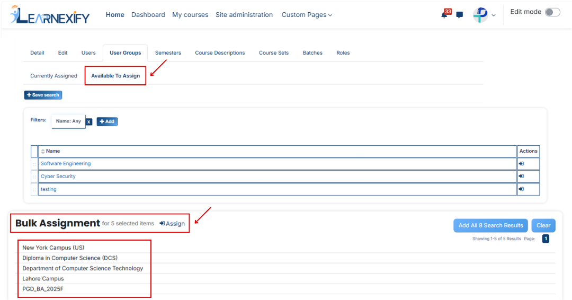Switch to the Batches tab
This screenshot has height=300, width=572.
[x=312, y=52]
